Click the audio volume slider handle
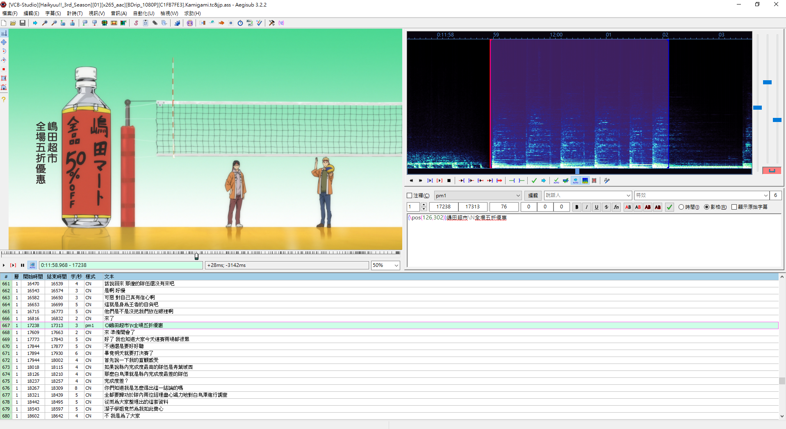 [x=777, y=120]
